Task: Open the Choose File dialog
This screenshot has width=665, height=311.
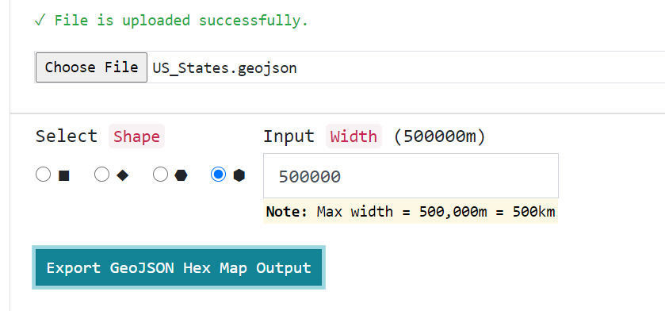Action: pyautogui.click(x=92, y=67)
